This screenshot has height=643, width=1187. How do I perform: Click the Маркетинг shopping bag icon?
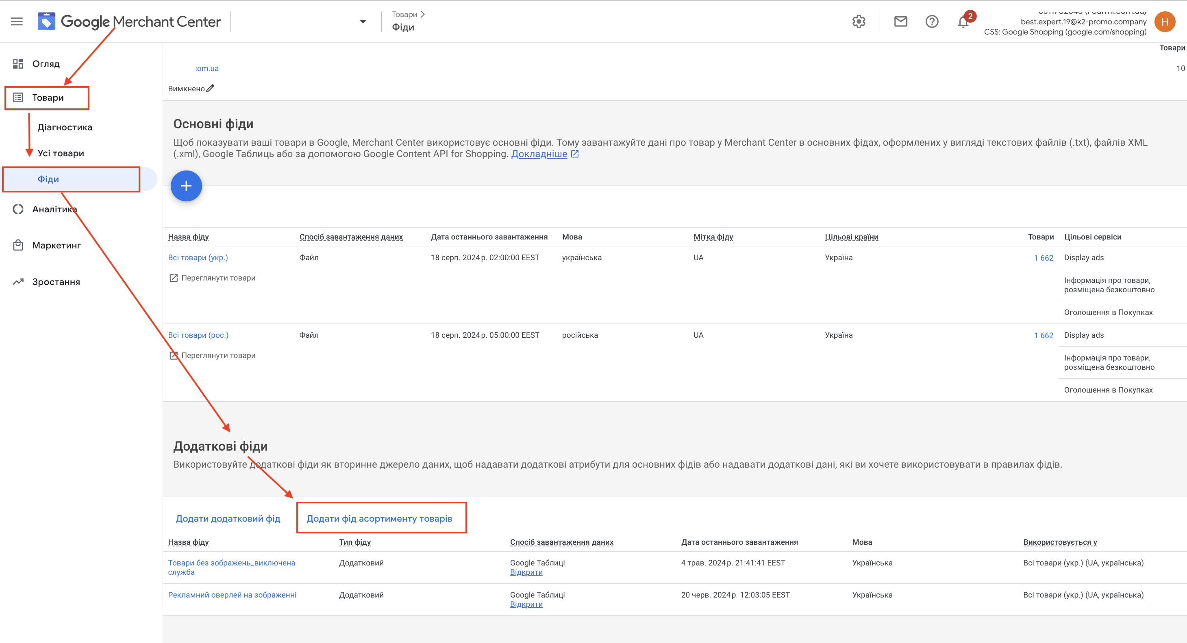coord(18,245)
